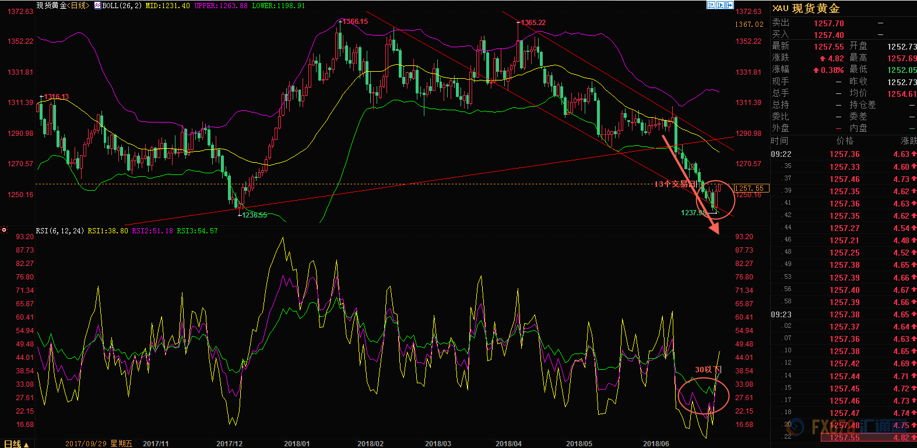Click the LOWER:1198.91 value

tap(279, 5)
